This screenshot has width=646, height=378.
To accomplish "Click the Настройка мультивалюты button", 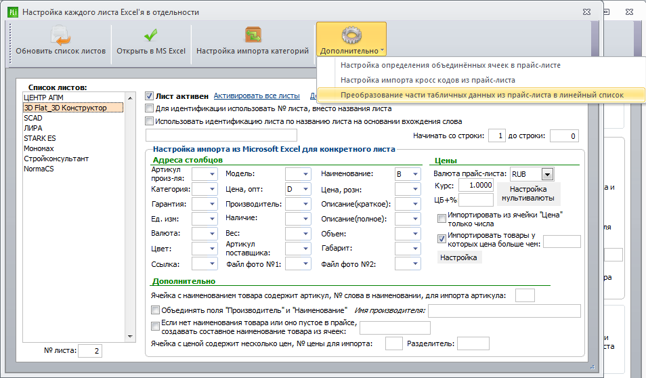I will (528, 194).
